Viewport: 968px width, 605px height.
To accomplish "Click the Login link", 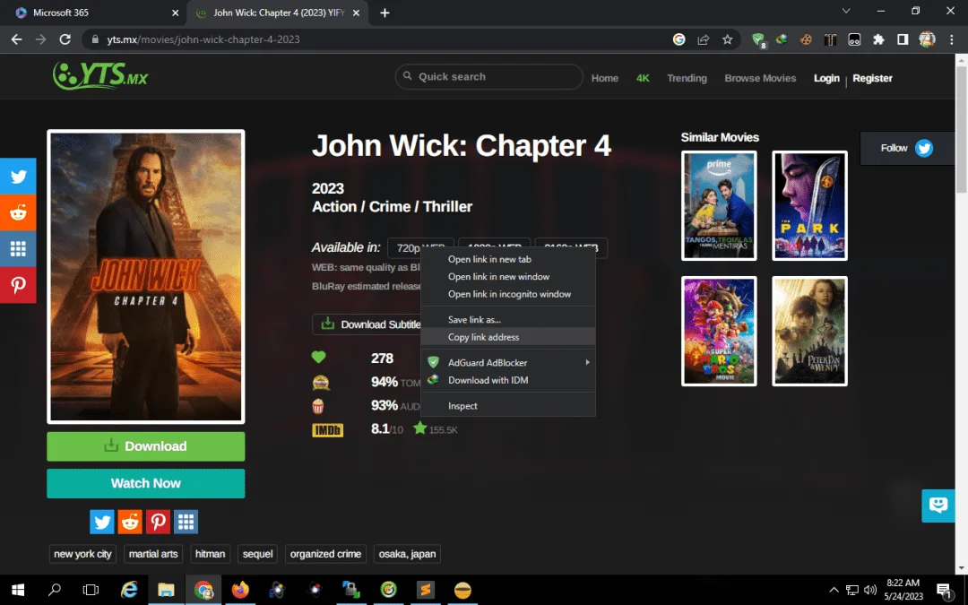I will pyautogui.click(x=826, y=78).
